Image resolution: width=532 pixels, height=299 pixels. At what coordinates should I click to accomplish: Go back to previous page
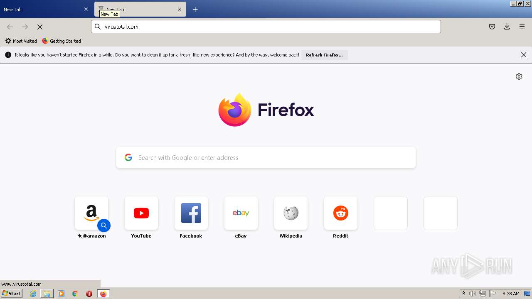point(10,27)
